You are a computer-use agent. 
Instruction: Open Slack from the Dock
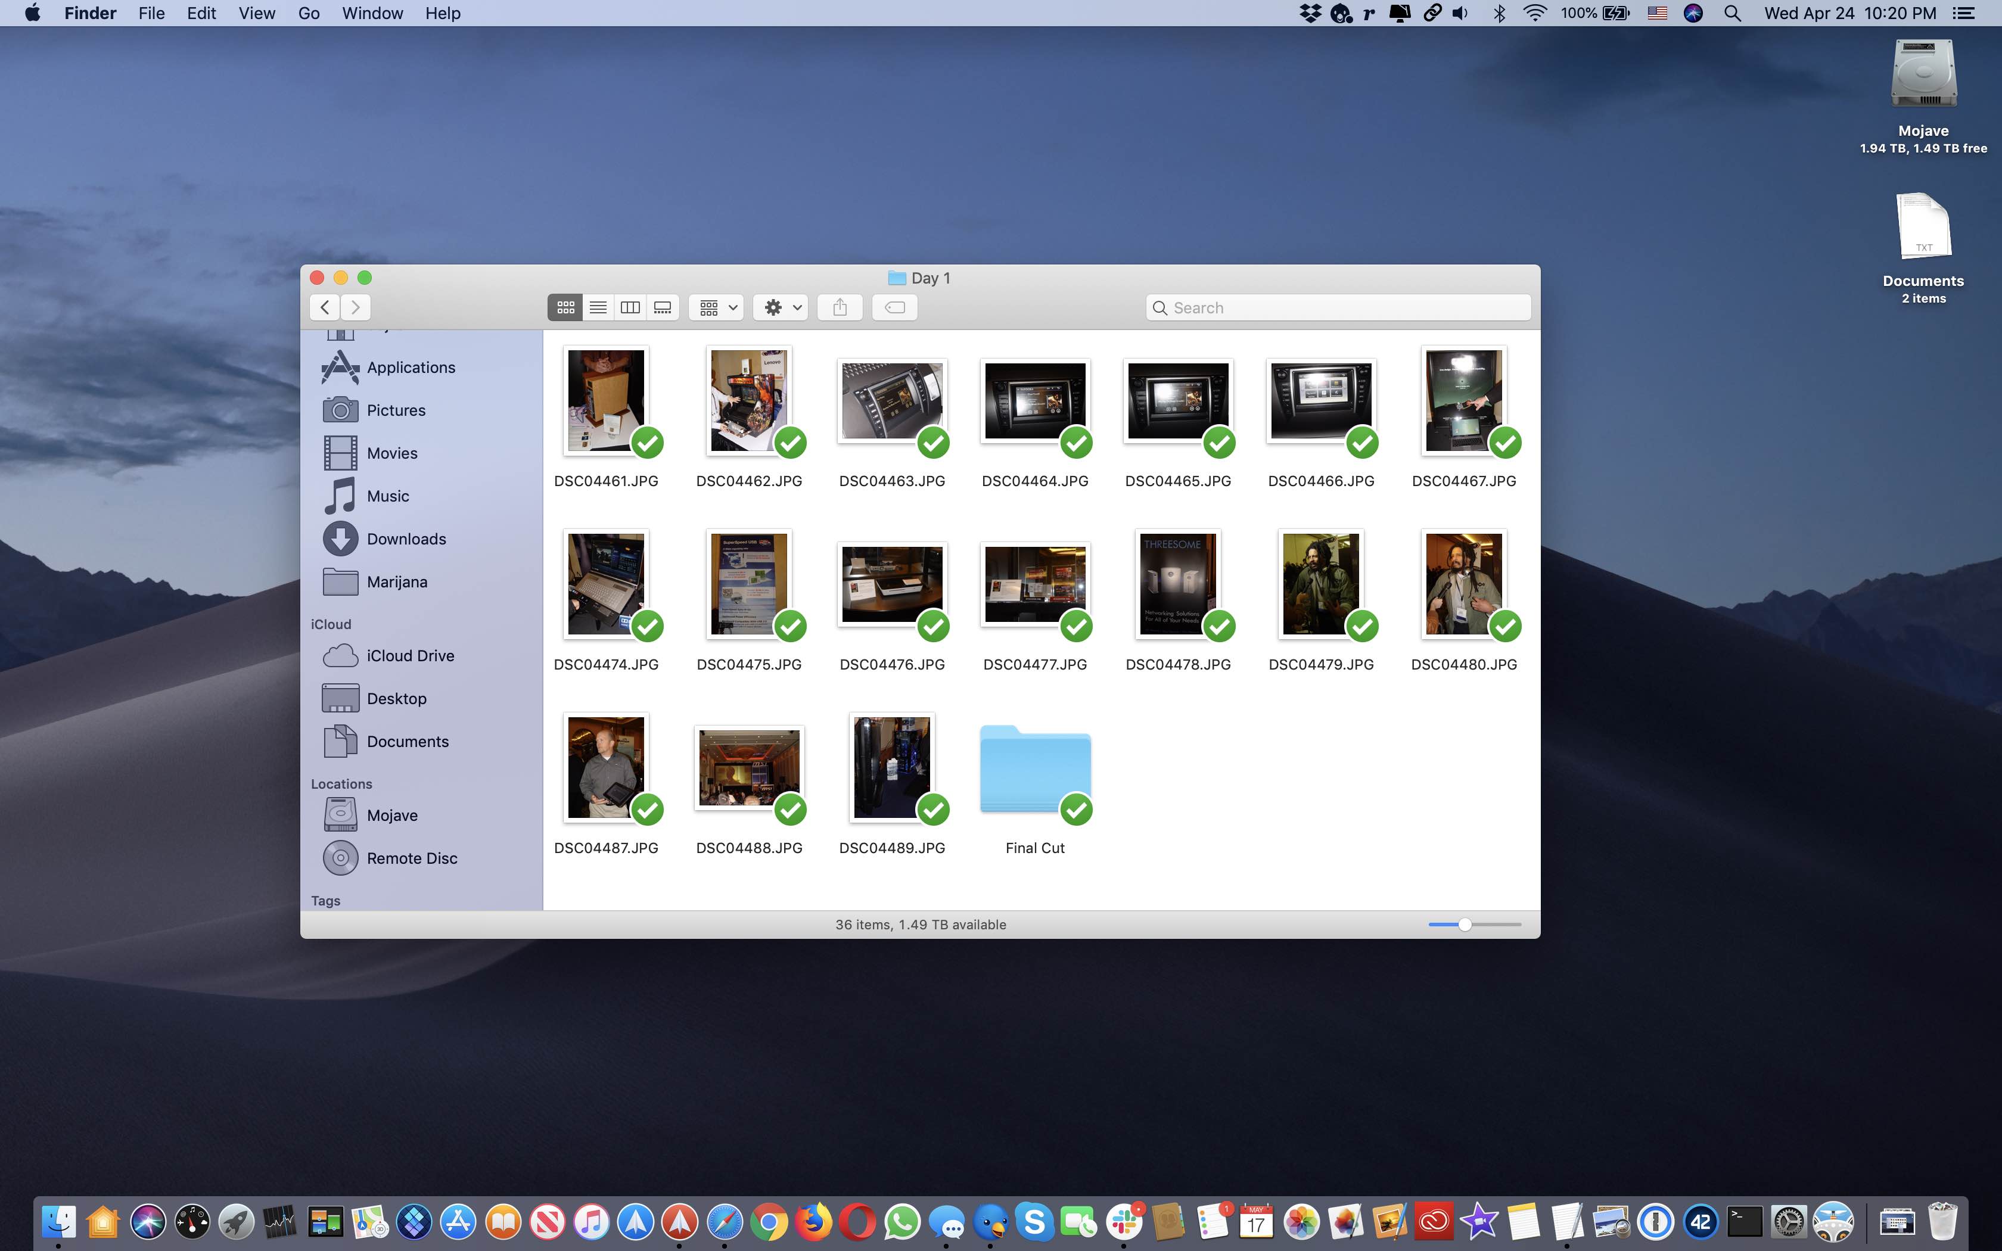click(x=1125, y=1221)
